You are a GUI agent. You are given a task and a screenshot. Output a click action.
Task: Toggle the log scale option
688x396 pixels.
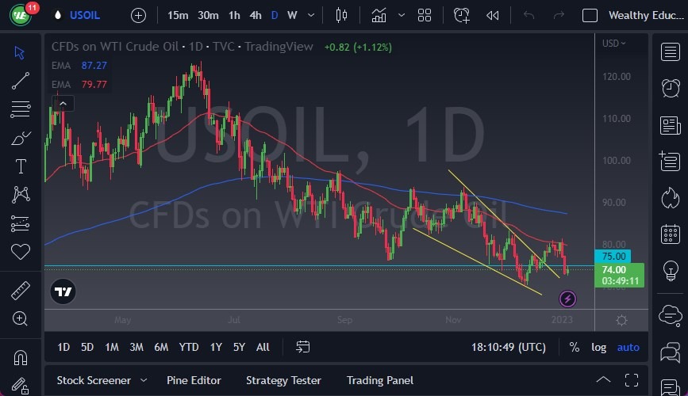[x=598, y=347]
